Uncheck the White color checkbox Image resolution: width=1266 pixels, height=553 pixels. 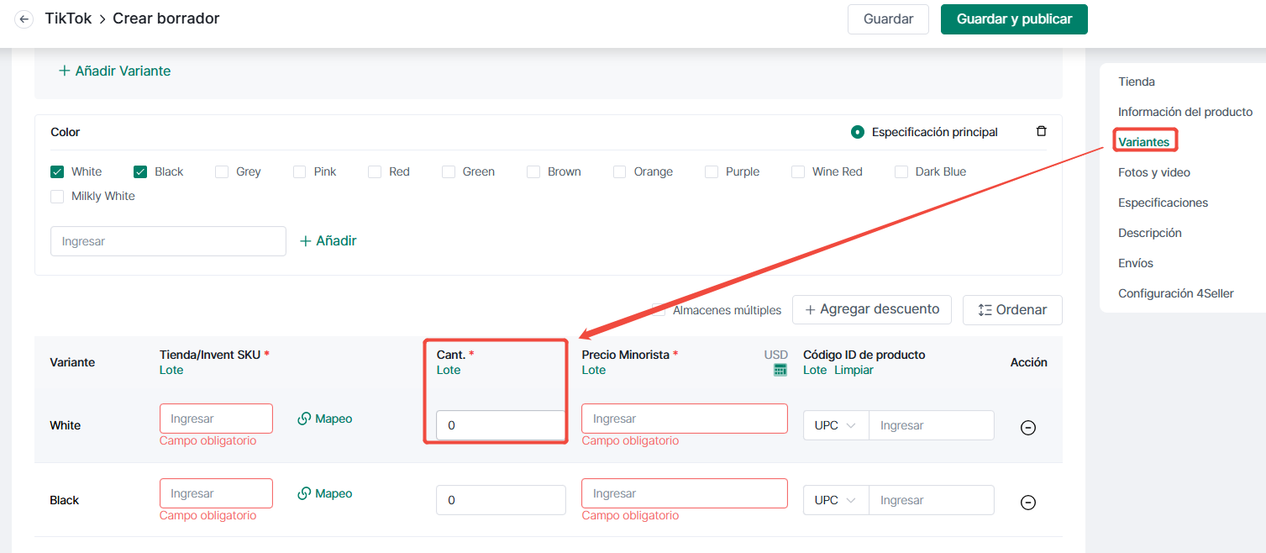57,171
